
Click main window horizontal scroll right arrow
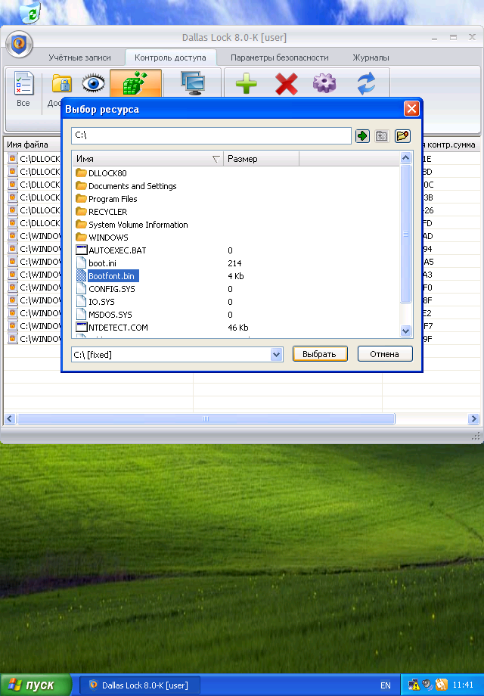tap(473, 418)
